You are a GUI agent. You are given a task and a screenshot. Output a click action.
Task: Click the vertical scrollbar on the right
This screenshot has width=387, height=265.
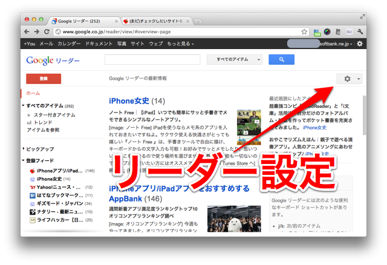[364, 115]
